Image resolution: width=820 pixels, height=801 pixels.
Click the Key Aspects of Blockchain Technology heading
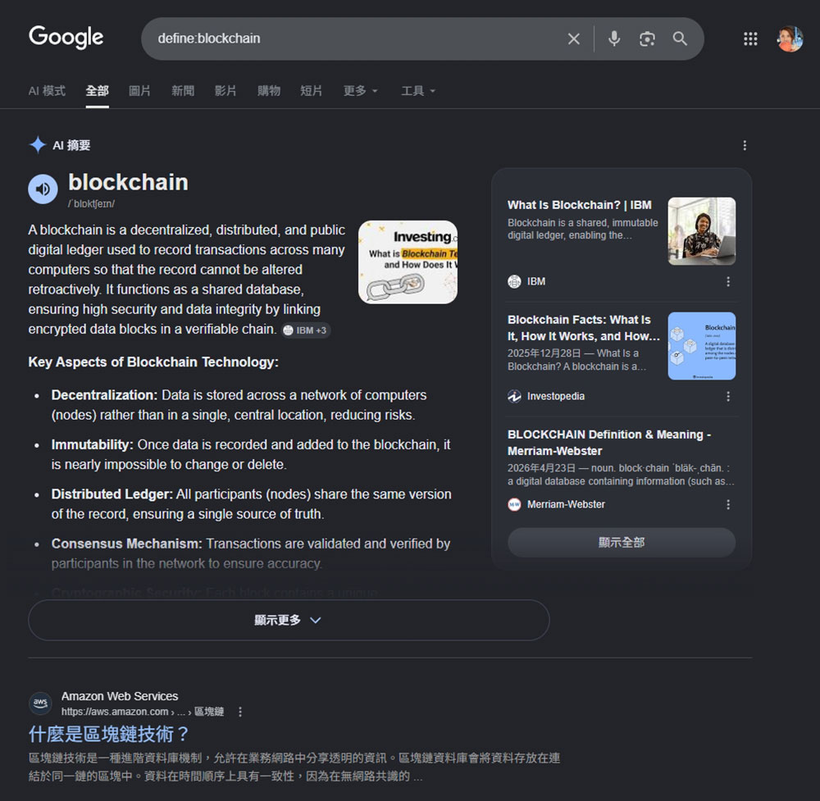coord(153,362)
